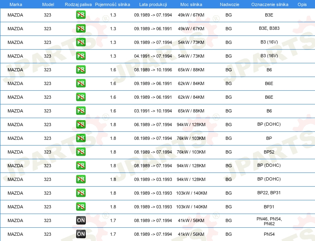Click the petrol icon in the single B3E engine row
315x241 pixels.
point(81,15)
